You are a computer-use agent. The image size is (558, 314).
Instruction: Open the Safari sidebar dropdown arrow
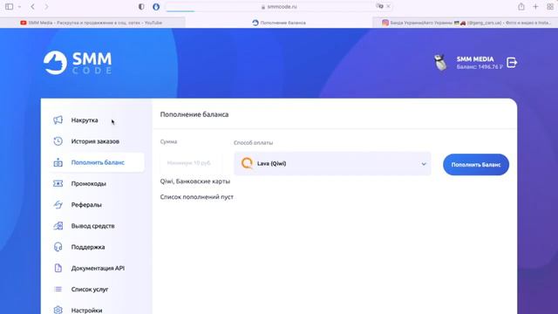[x=19, y=6]
